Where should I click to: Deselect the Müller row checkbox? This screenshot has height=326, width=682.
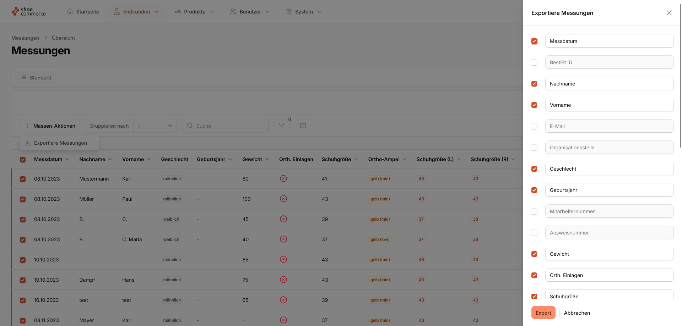tap(23, 199)
